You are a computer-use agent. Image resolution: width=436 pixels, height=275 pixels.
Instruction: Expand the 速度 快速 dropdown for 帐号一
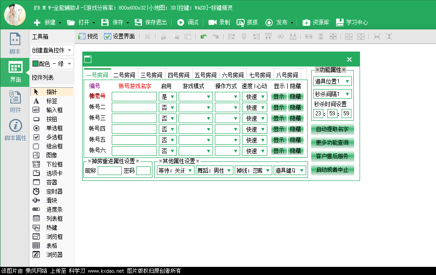(254, 96)
